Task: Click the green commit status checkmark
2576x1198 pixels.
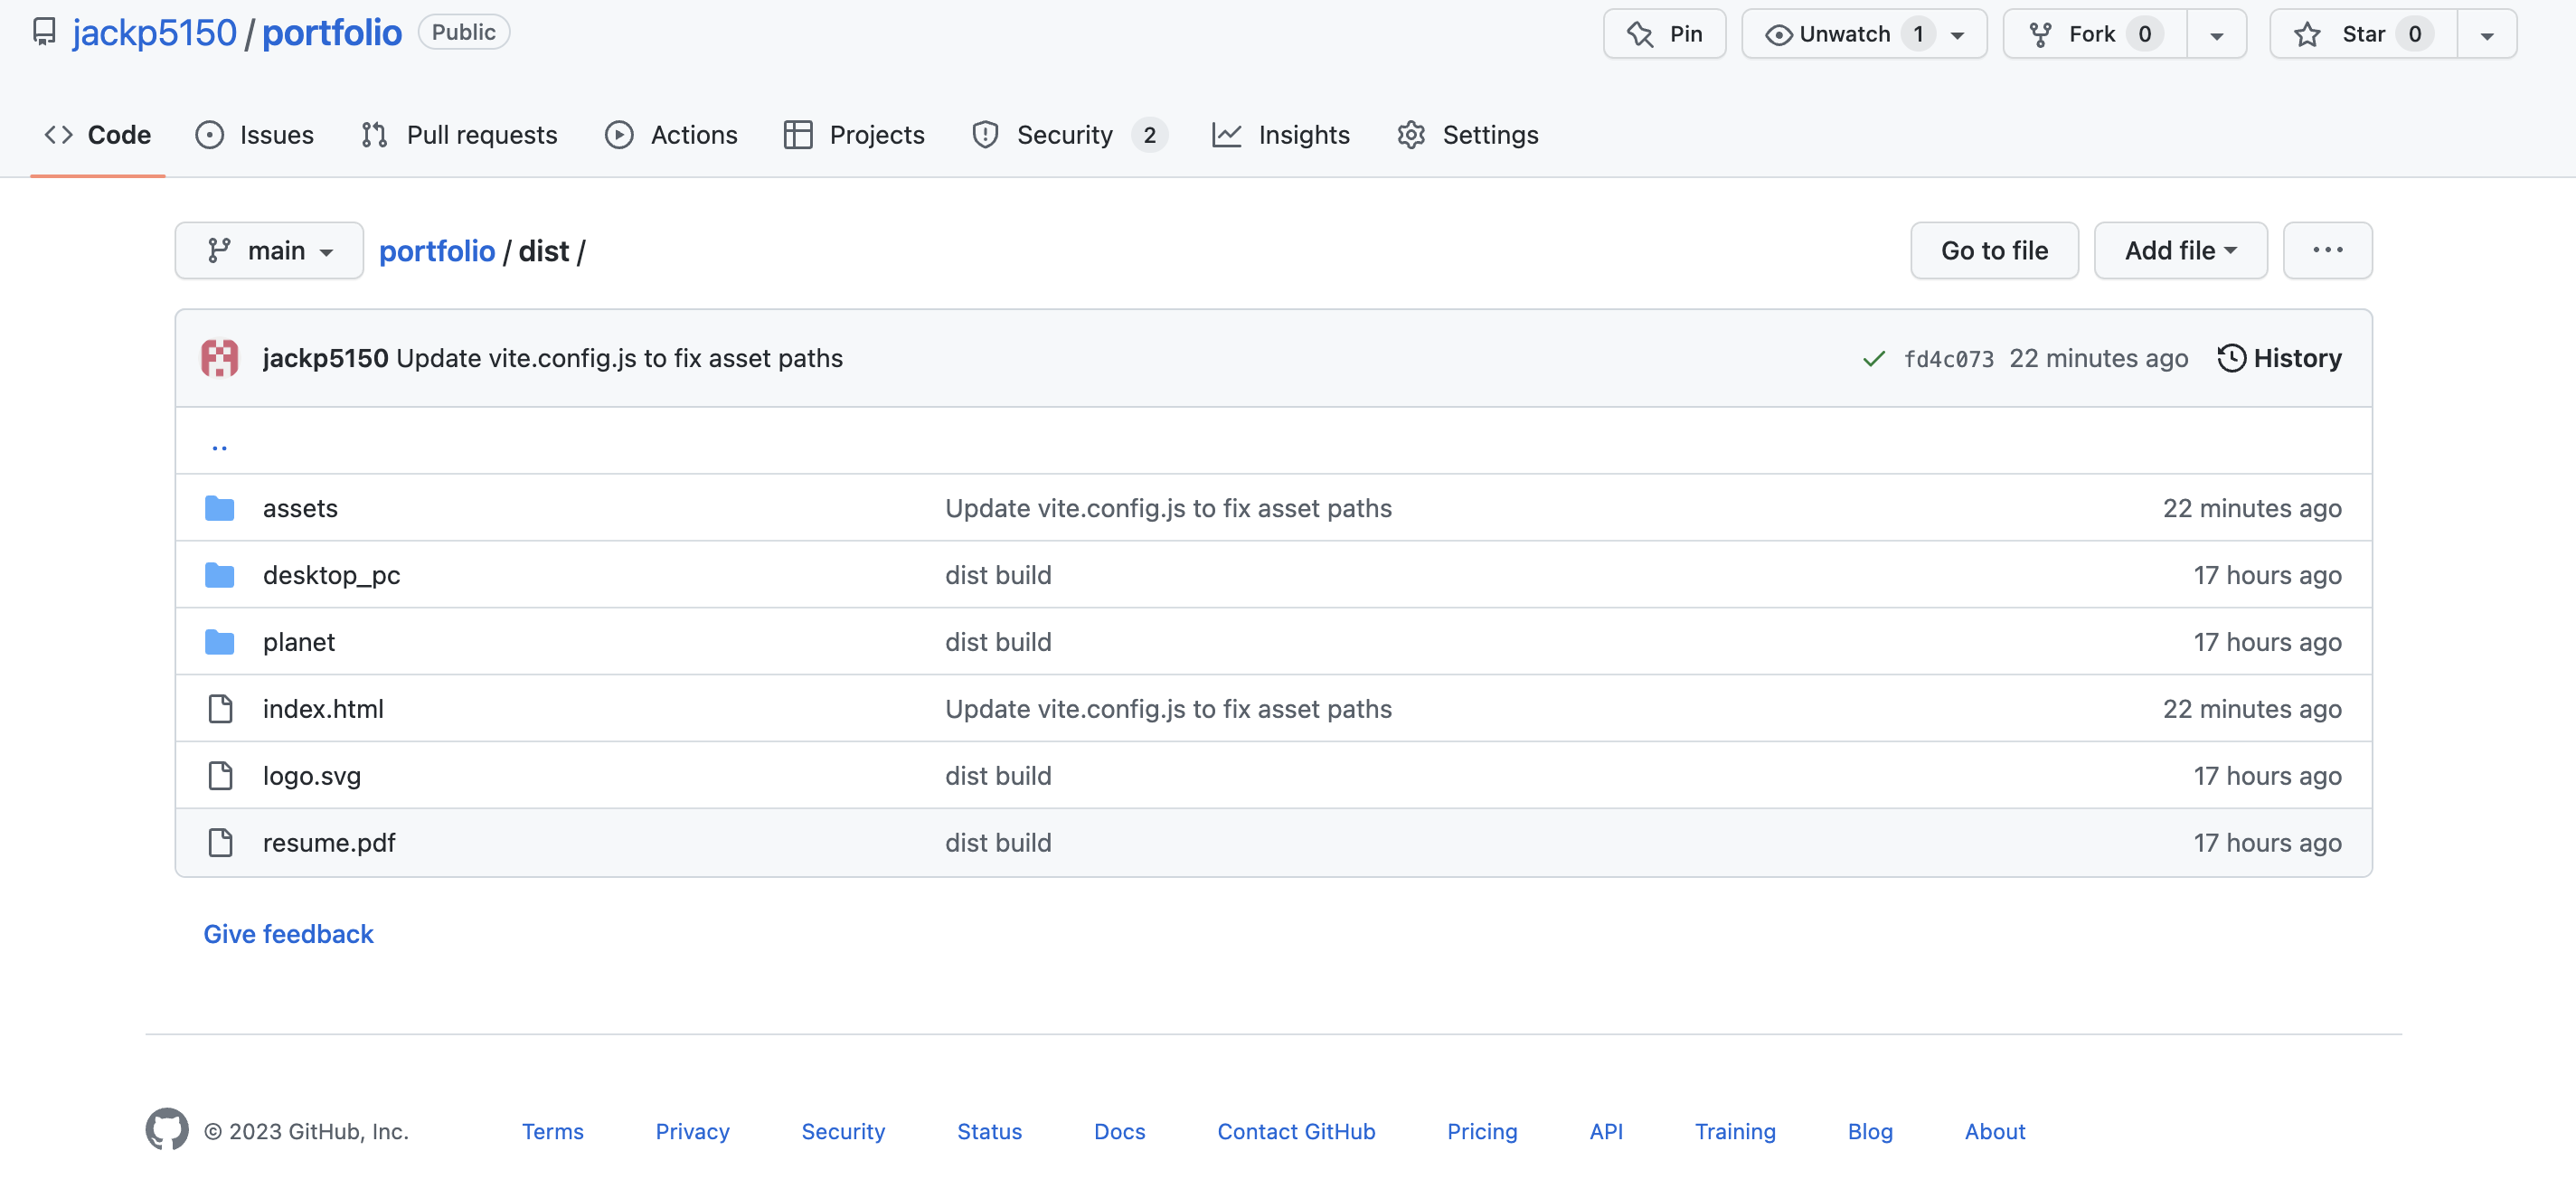Action: [1874, 358]
